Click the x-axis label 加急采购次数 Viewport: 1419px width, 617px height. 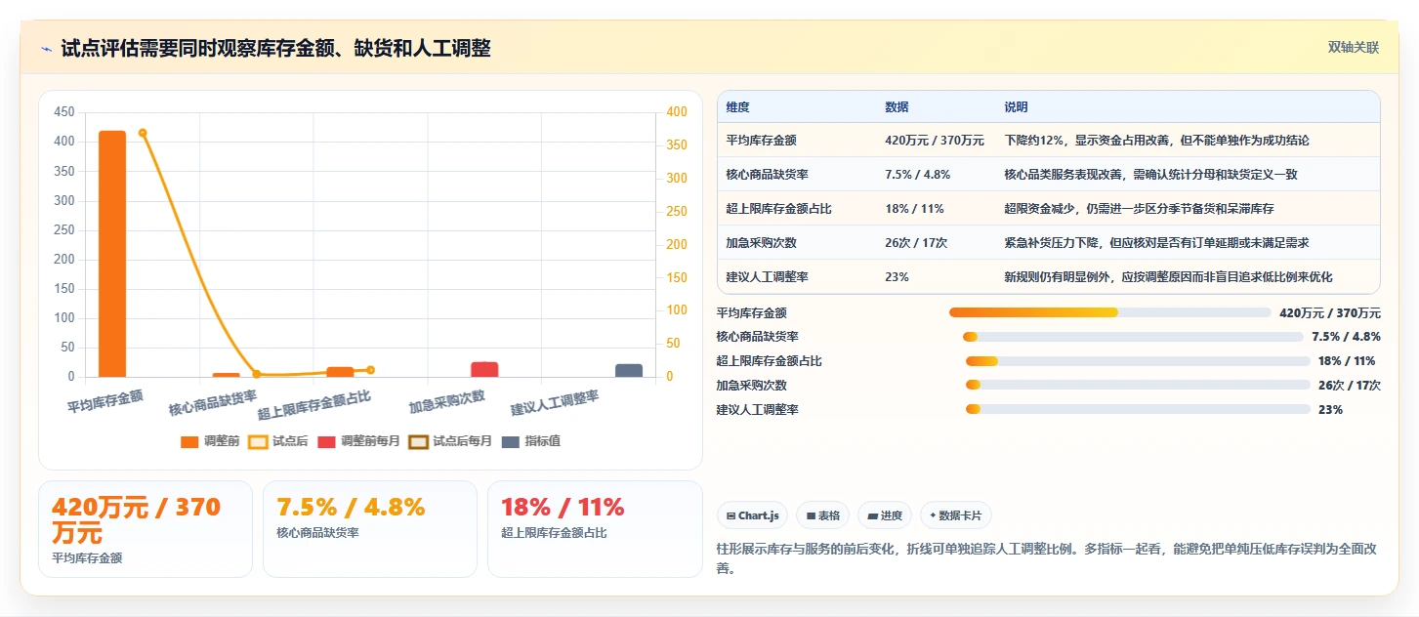[x=447, y=401]
